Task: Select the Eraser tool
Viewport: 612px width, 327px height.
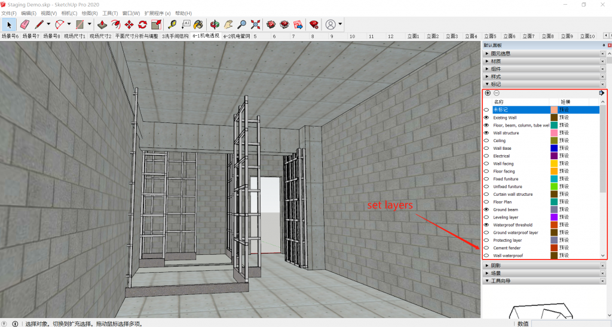Action: (x=25, y=24)
